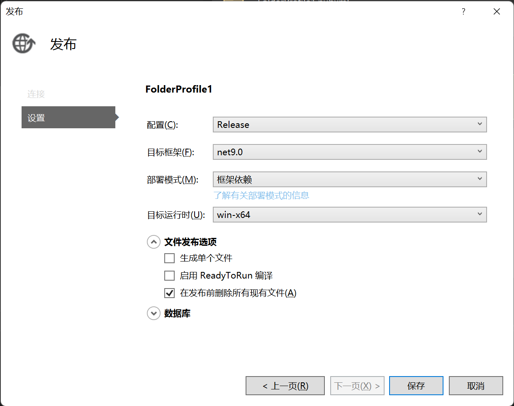Click the help question mark icon

click(x=463, y=12)
